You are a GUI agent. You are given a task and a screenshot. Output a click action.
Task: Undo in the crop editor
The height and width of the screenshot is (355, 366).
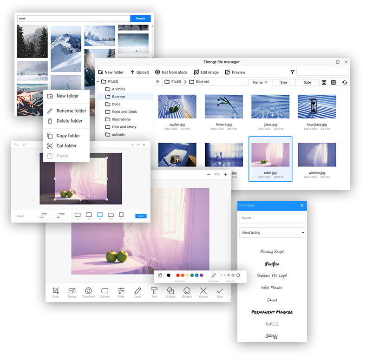pos(16,145)
